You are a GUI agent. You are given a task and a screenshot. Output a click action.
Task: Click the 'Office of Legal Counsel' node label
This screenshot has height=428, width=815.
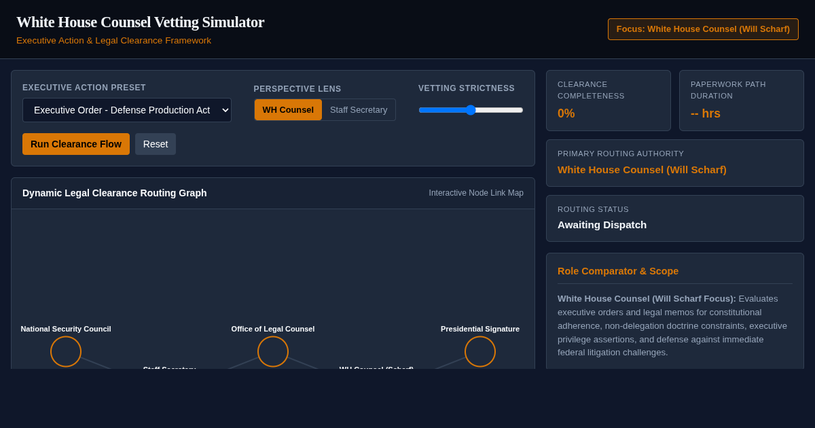pyautogui.click(x=273, y=329)
